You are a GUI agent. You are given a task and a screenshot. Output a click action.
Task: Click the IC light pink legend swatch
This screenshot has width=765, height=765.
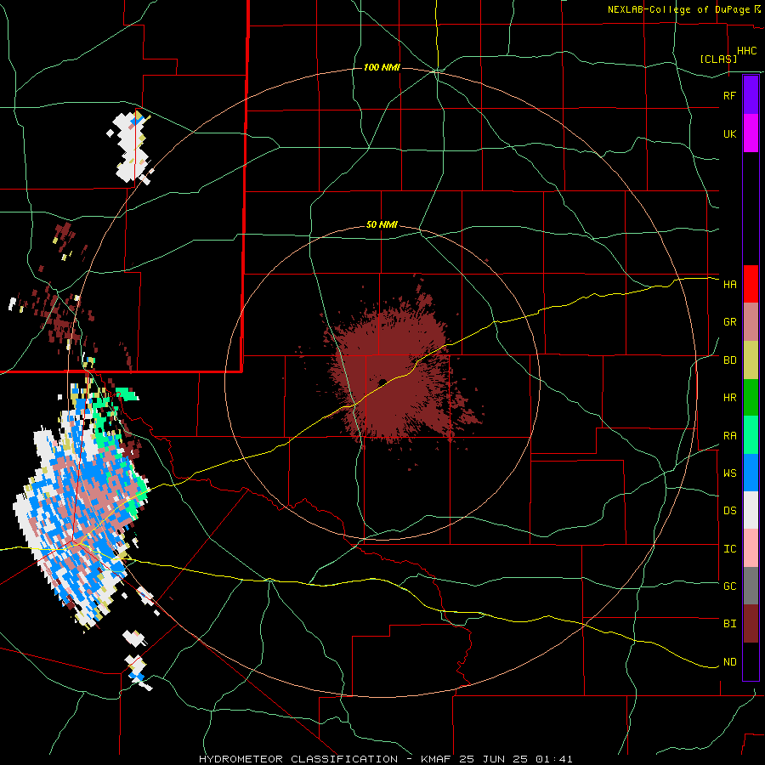tap(751, 548)
